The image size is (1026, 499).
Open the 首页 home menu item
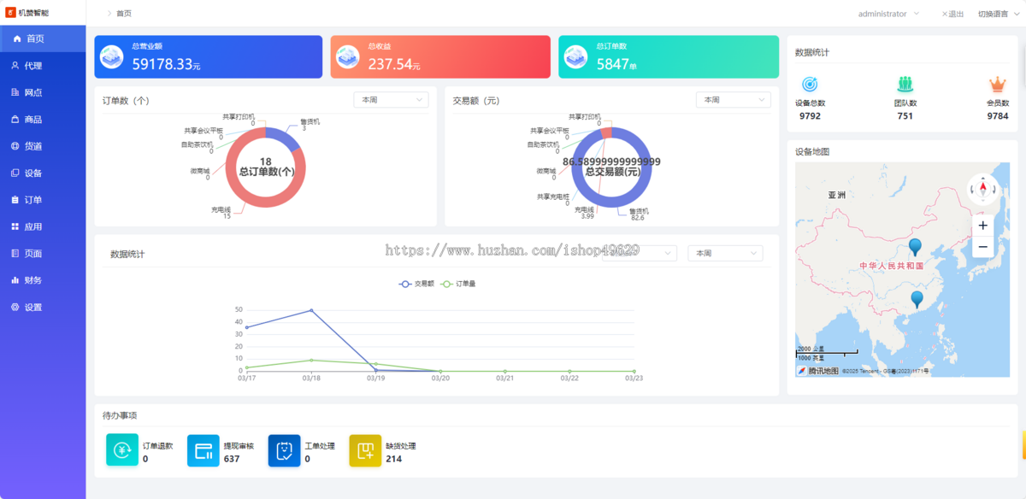pyautogui.click(x=43, y=38)
